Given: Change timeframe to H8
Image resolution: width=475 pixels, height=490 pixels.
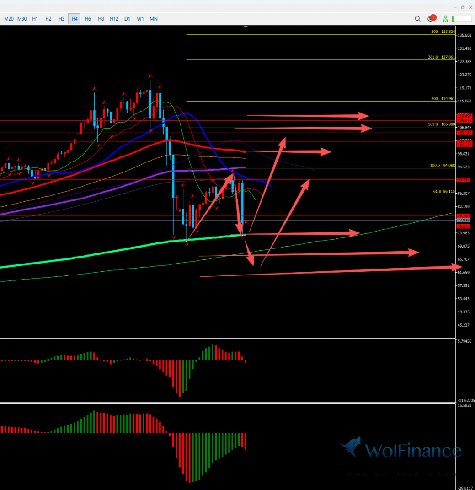Looking at the screenshot, I should (x=101, y=19).
